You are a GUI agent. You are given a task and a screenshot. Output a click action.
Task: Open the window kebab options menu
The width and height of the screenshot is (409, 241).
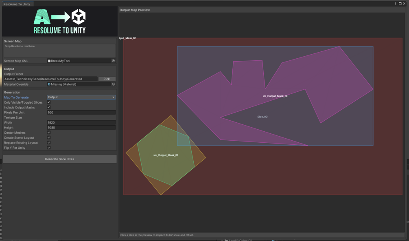(x=396, y=3)
